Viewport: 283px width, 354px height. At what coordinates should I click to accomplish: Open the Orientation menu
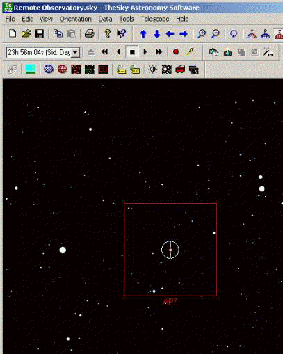coord(76,19)
